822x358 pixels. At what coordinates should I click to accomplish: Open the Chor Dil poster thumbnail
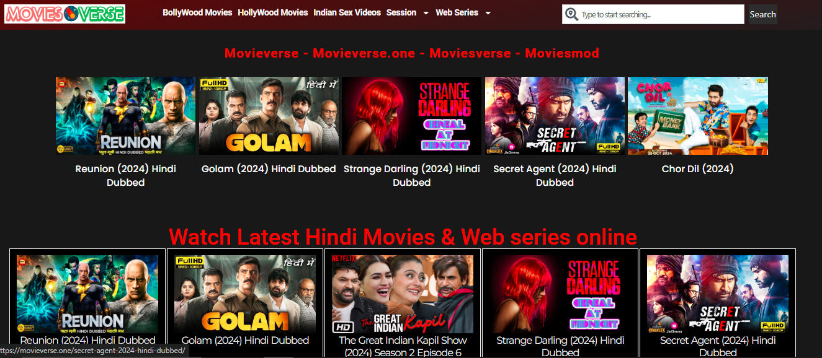(698, 116)
